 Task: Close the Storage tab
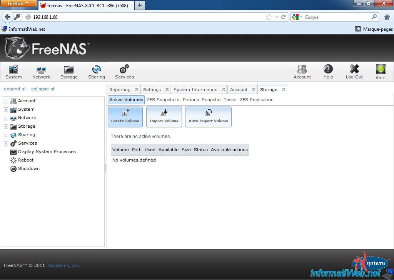[x=284, y=89]
